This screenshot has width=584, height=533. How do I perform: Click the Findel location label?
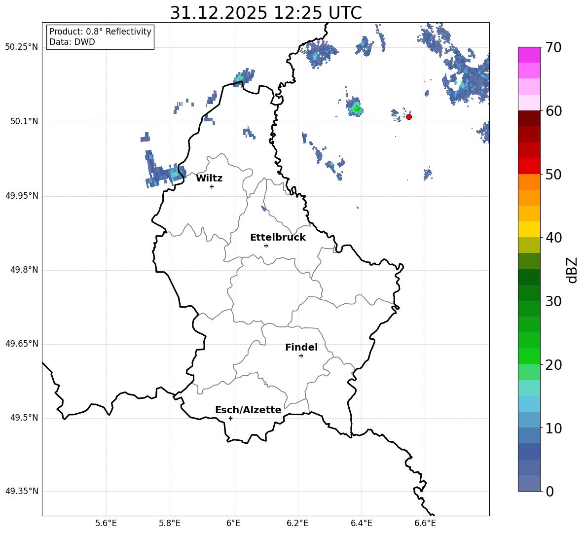pos(301,347)
